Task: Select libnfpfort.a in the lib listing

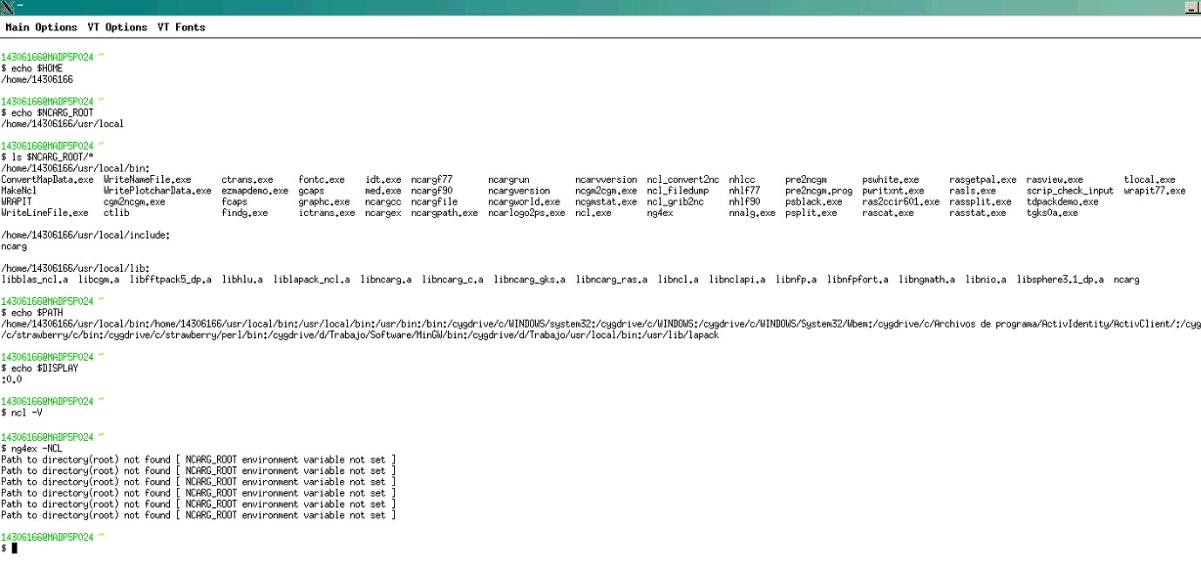Action: pos(858,280)
